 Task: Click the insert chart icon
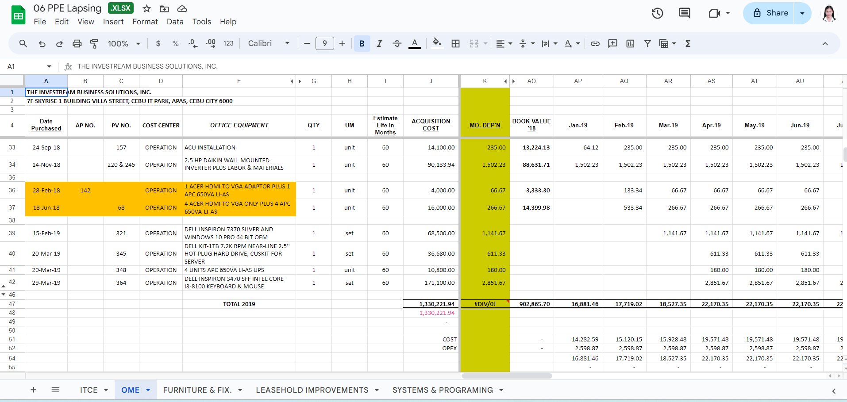630,43
